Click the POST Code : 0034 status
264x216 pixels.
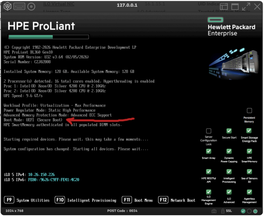pos(122,211)
